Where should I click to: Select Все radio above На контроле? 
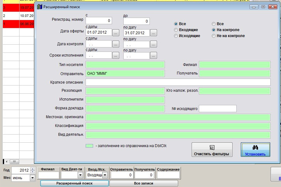point(214,24)
